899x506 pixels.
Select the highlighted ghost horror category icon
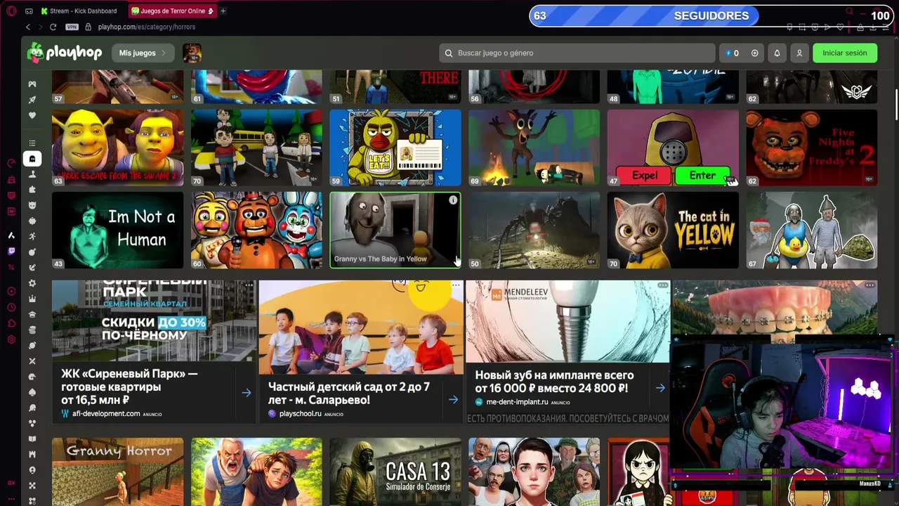32,159
